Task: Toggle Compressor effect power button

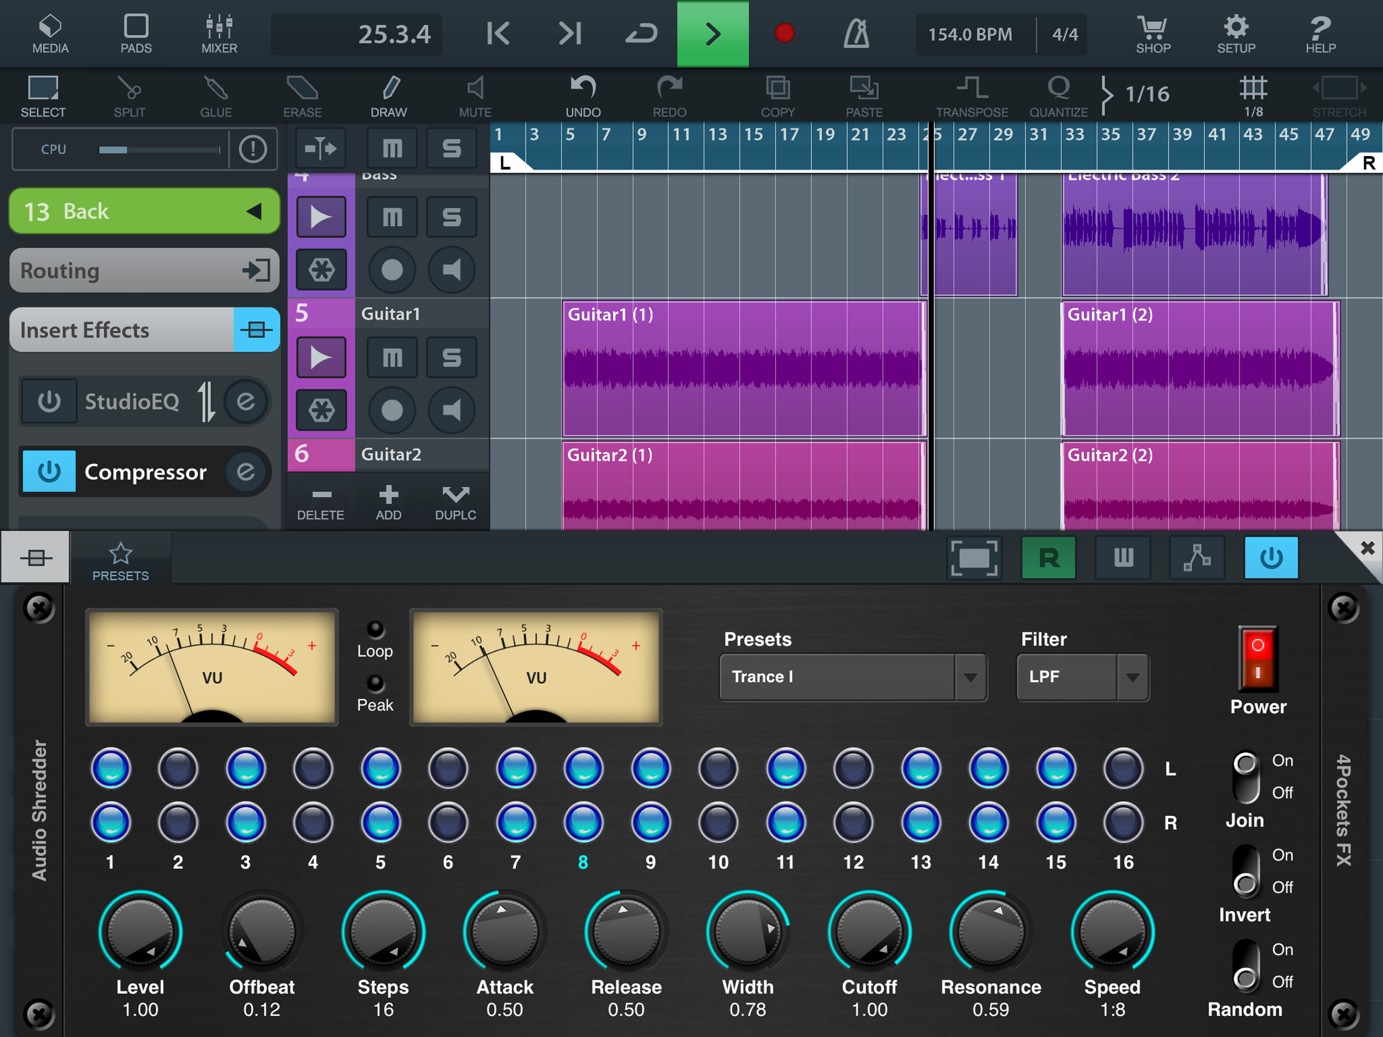Action: click(x=49, y=471)
